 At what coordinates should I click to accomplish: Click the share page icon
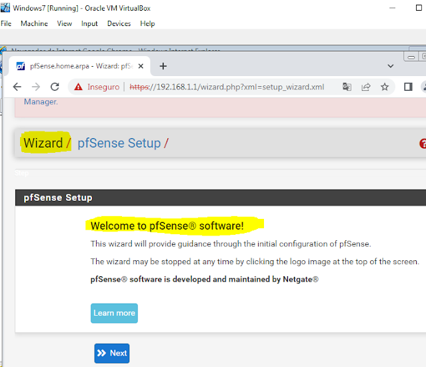(366, 87)
